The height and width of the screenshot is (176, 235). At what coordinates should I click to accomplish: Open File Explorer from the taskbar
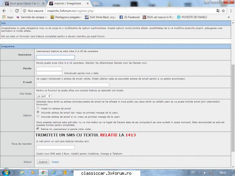(22, 173)
